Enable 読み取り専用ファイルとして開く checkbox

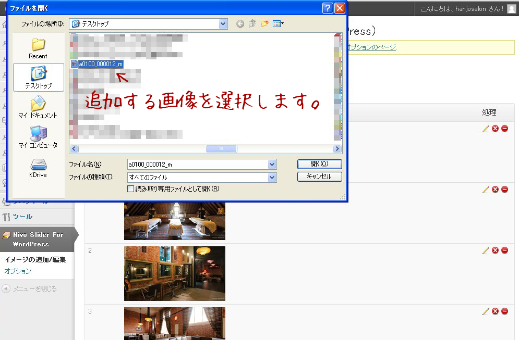131,189
